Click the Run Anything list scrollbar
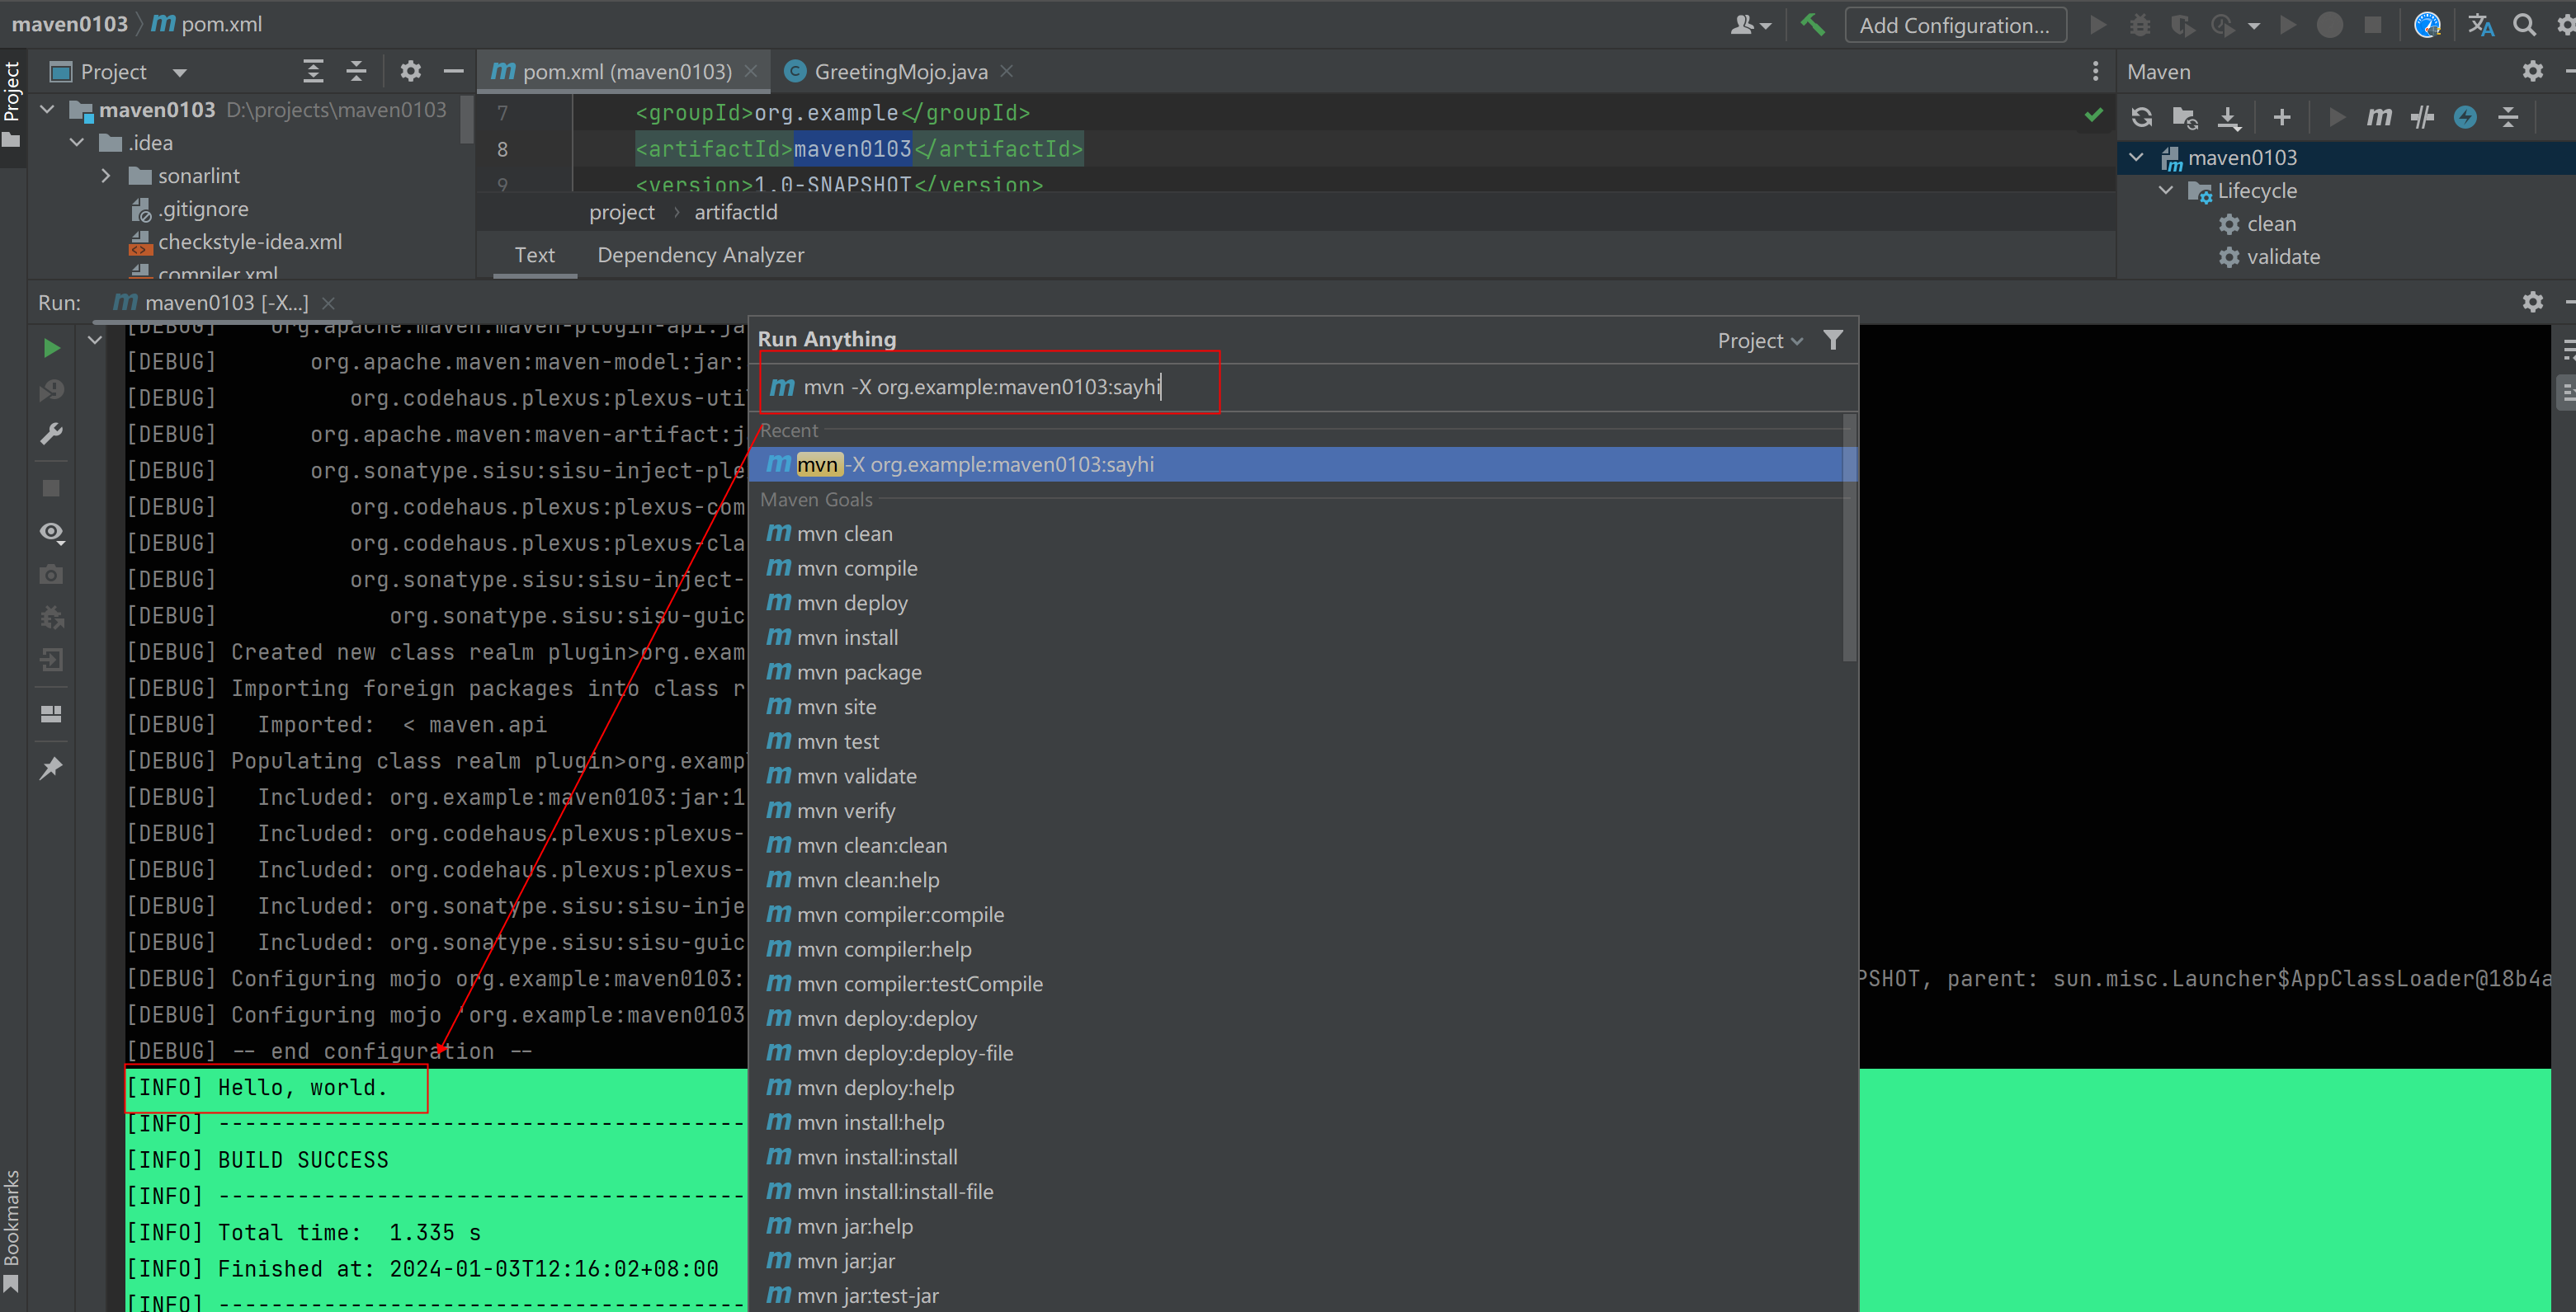Viewport: 2576px width, 1312px height. 1849,539
